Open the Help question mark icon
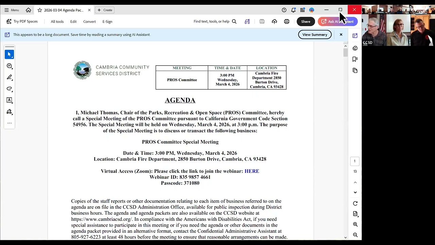Viewport: 435px width, 245px height. point(284,10)
